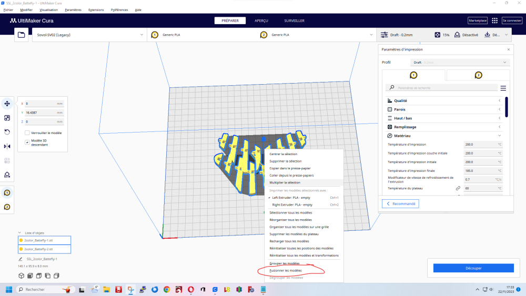Image resolution: width=526 pixels, height=296 pixels.
Task: Click the link icon beside Température du plateau
Action: click(458, 188)
